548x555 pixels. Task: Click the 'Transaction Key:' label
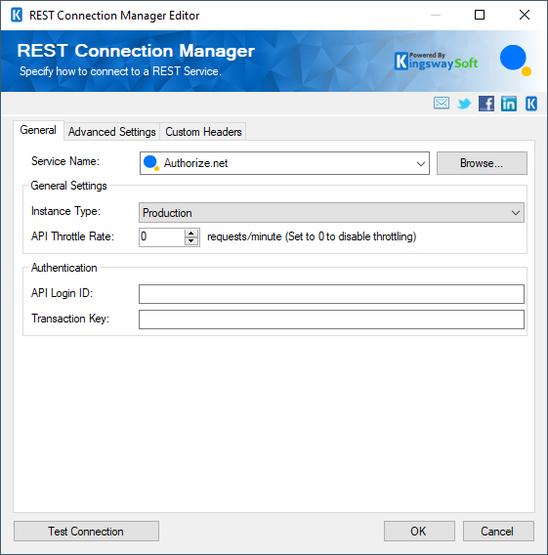point(70,319)
